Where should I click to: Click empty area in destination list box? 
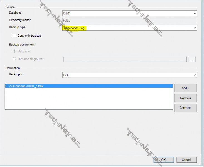pyautogui.click(x=89, y=100)
